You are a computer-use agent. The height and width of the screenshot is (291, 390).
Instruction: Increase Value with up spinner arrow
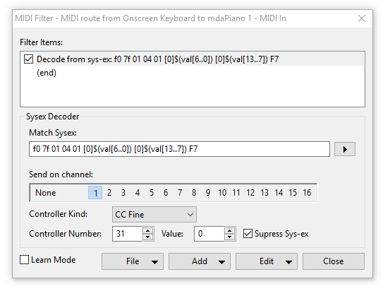point(230,230)
